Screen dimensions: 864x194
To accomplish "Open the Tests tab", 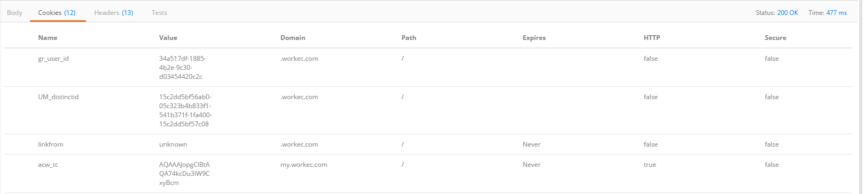I will pos(159,12).
